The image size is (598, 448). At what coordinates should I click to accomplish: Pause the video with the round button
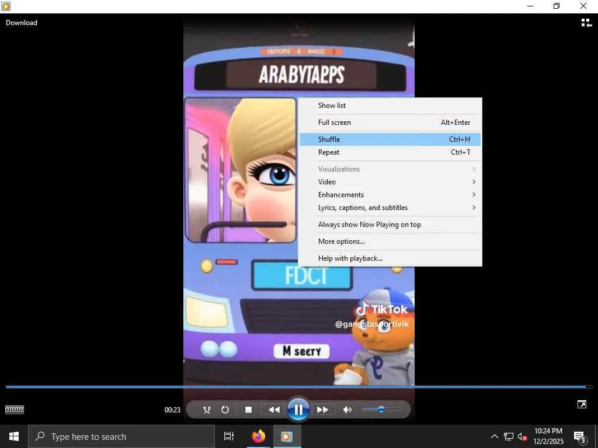click(298, 410)
